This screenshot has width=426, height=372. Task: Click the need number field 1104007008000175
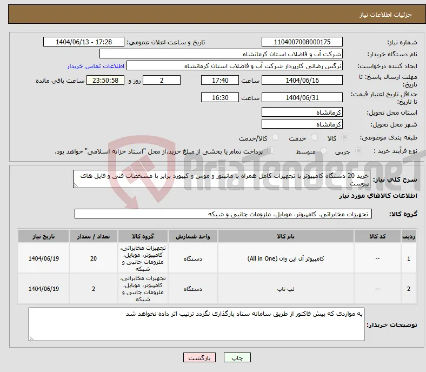click(302, 42)
